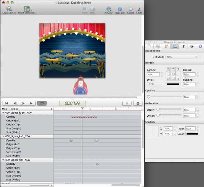Screen dimensions: 204x187
Task: Collapse the NEW_Lights_Right_NEW layer
Action: 3,113
